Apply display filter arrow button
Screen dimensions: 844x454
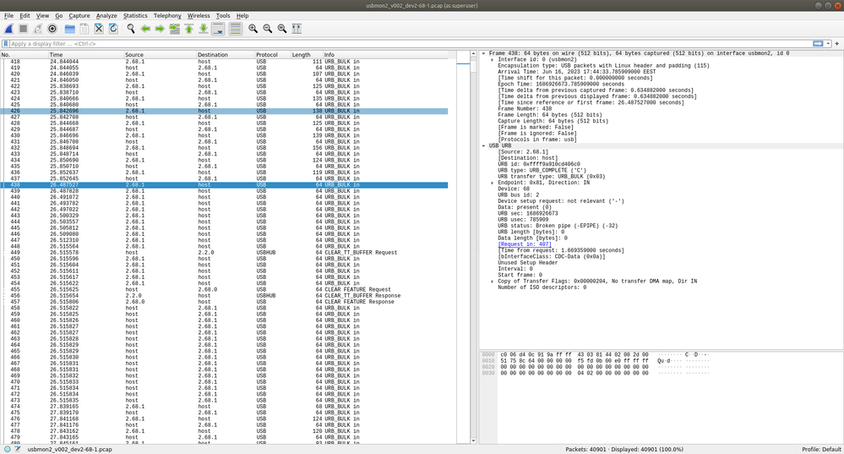coord(818,44)
